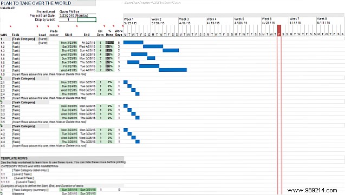Select the '[Task Category]' cell of WBS 2
Image resolution: width=345 pixels, height=195 pixels.
pyautogui.click(x=23, y=78)
